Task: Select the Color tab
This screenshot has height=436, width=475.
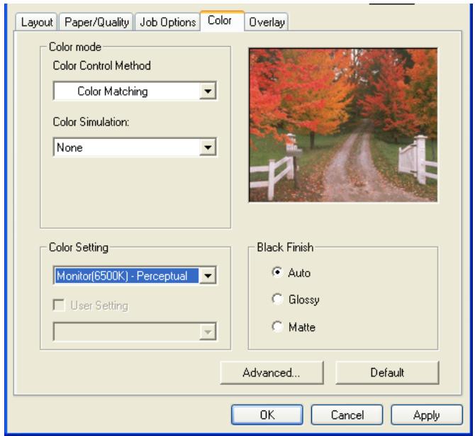Action: 222,22
